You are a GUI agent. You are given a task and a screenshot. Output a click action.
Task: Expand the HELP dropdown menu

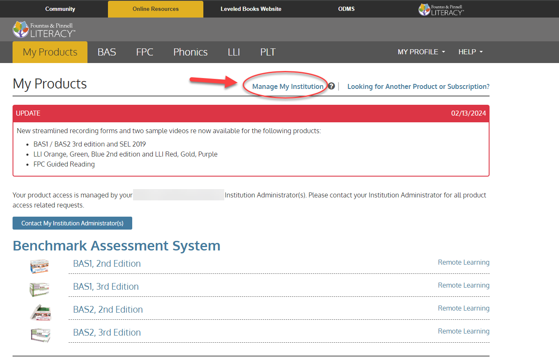(470, 52)
